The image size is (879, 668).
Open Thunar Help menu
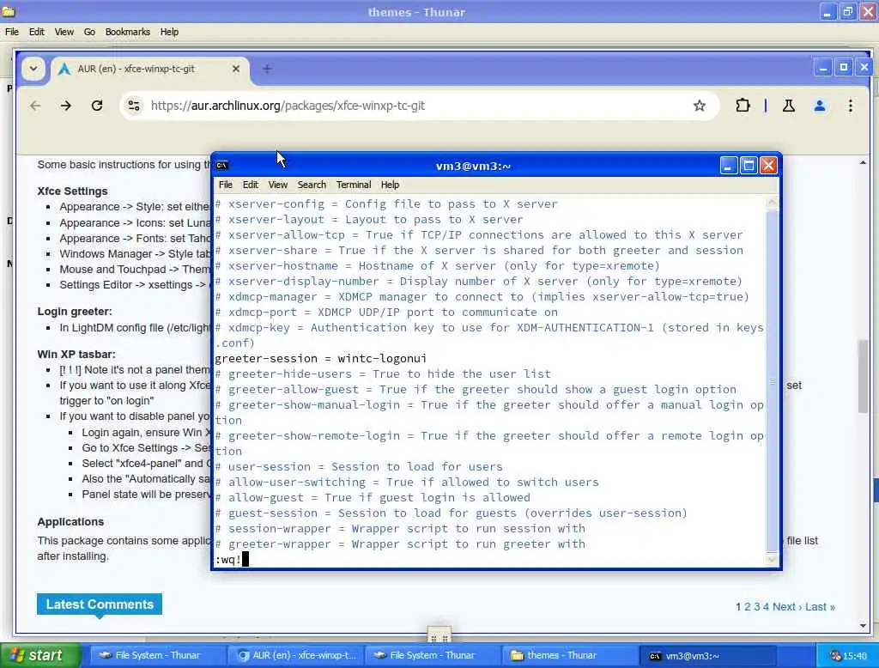(x=169, y=32)
